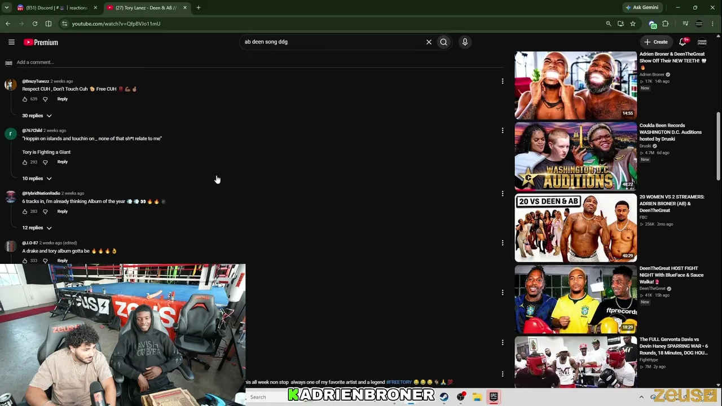The image size is (722, 406).
Task: Go back one page in the browser
Action: 8,24
